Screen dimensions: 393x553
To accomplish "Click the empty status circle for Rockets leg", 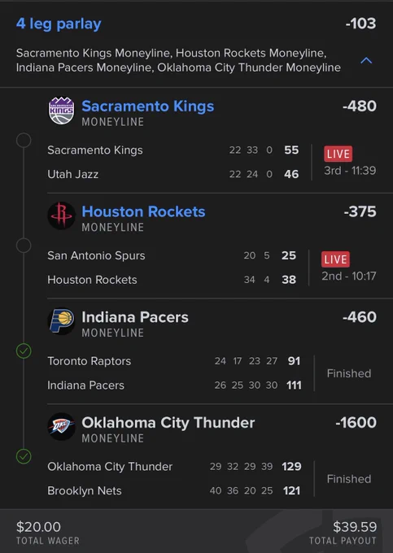I will (24, 246).
